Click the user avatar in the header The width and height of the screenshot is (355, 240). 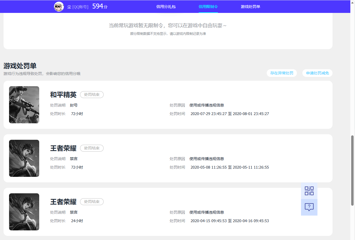(59, 7)
